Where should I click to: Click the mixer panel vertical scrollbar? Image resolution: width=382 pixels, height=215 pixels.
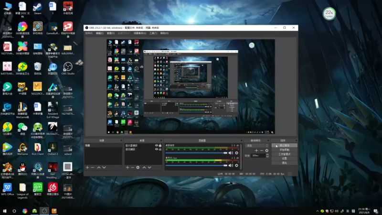242,157
